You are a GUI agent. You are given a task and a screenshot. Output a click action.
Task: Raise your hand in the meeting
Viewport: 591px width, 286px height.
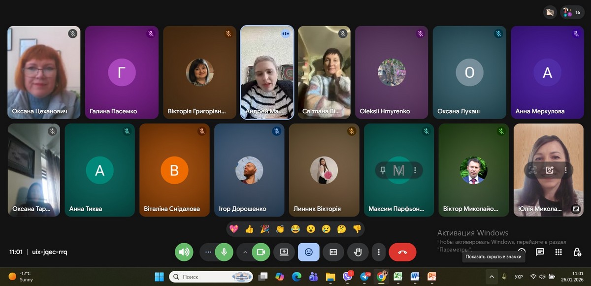358,252
